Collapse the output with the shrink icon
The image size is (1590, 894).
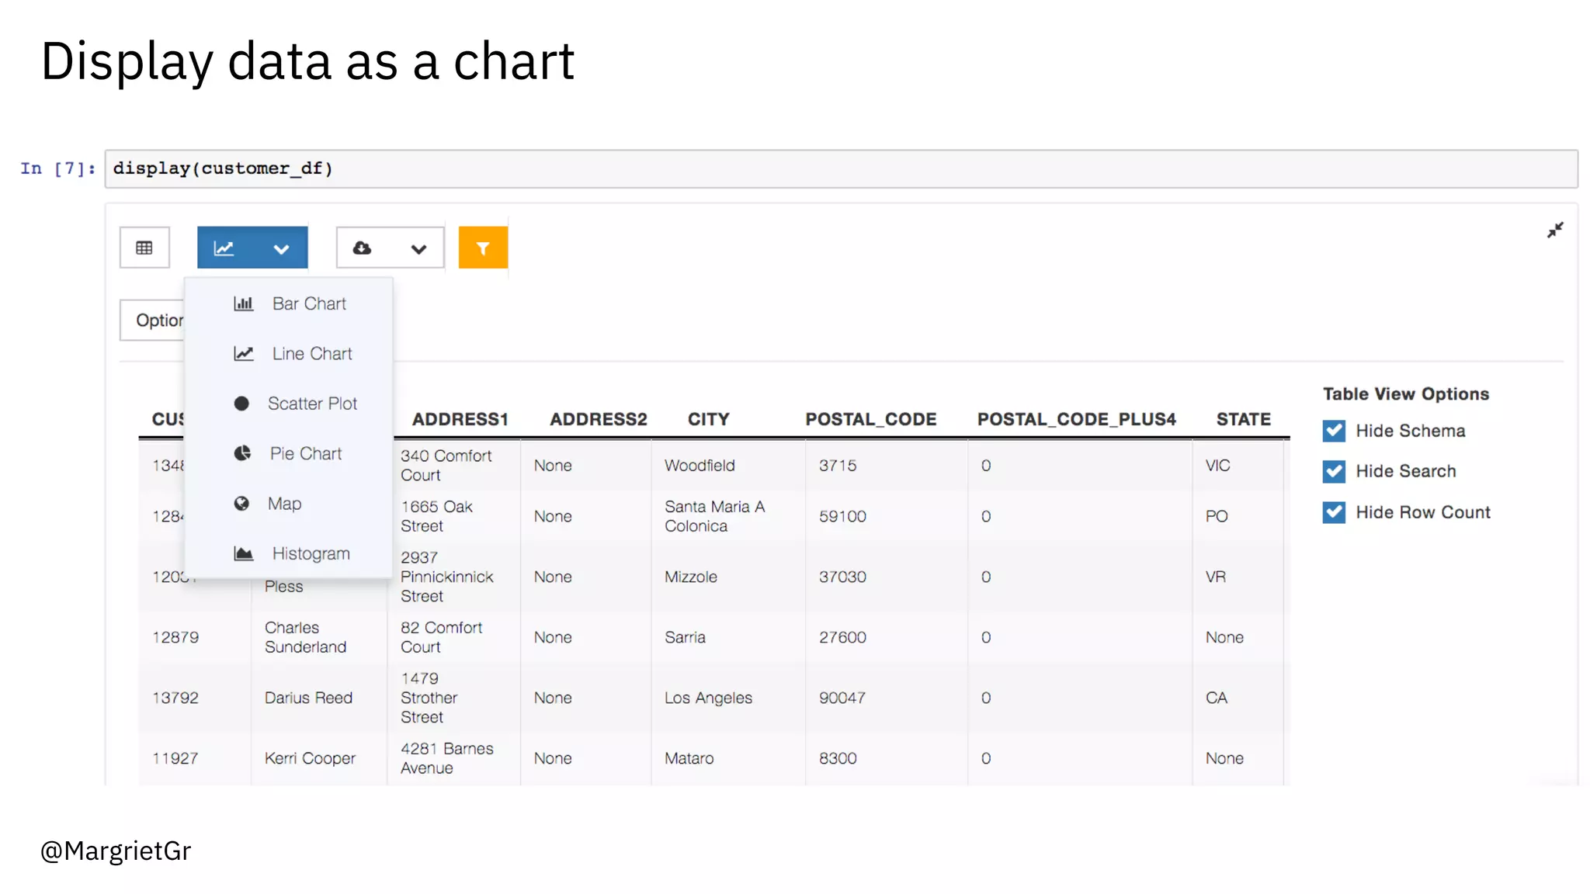click(x=1555, y=230)
